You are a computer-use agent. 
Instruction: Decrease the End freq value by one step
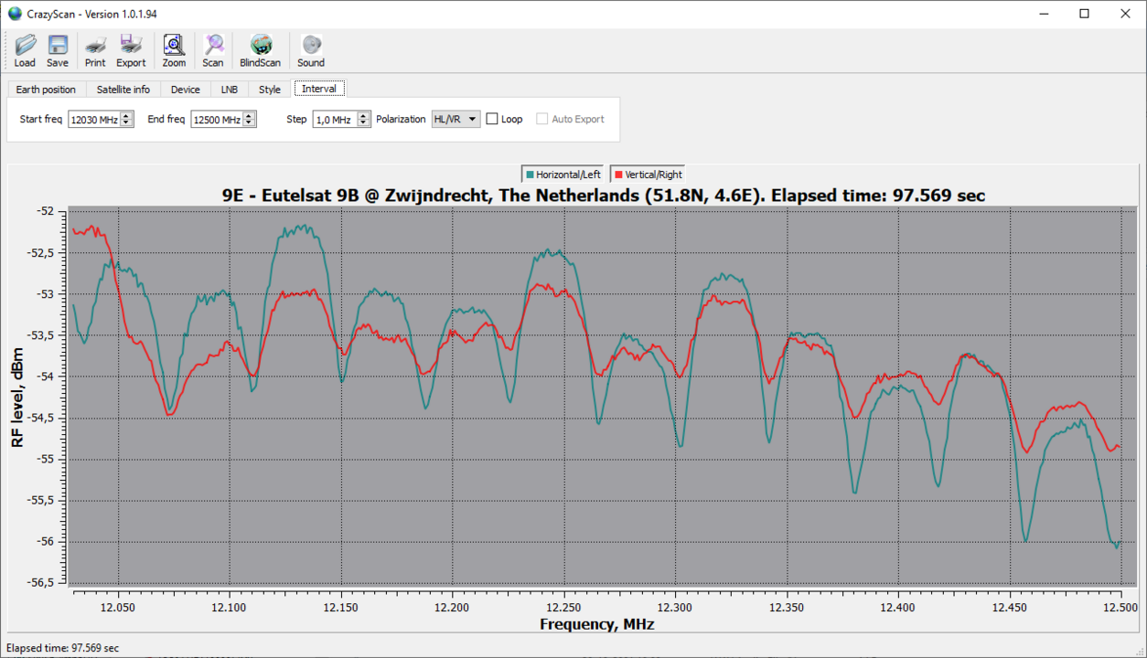(250, 123)
